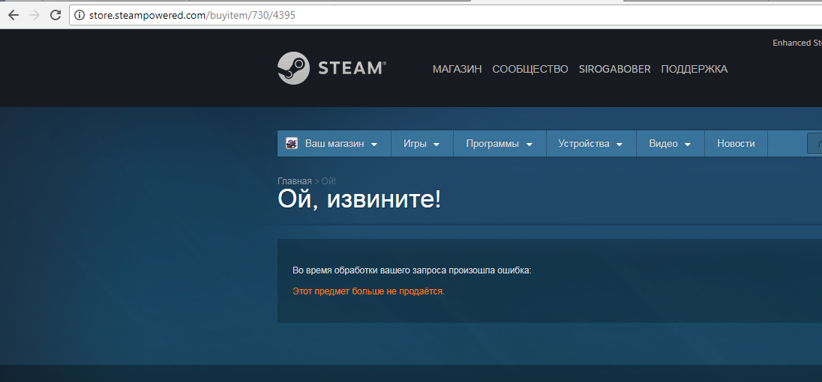This screenshot has height=382, width=822.
Task: Click the Enhanced Steam link
Action: point(796,43)
